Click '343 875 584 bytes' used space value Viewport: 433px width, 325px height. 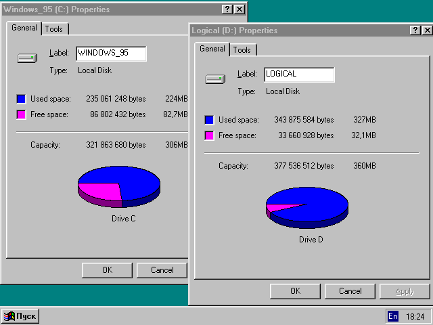[x=304, y=120]
